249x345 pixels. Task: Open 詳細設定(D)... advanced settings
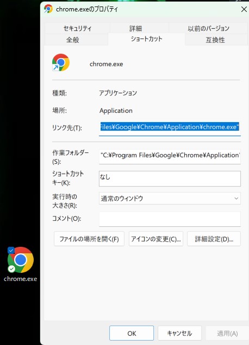click(214, 239)
